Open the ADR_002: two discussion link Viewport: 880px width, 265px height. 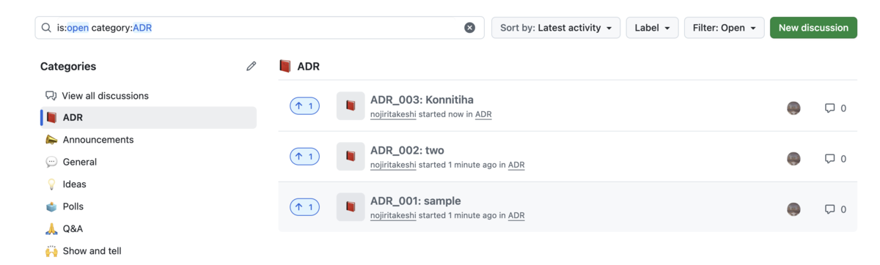407,150
